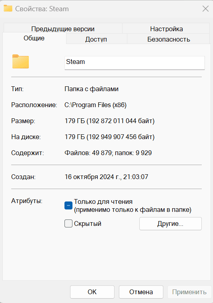Click the Файлов: 49 879 contents text
The image size is (213, 303).
[x=88, y=153]
